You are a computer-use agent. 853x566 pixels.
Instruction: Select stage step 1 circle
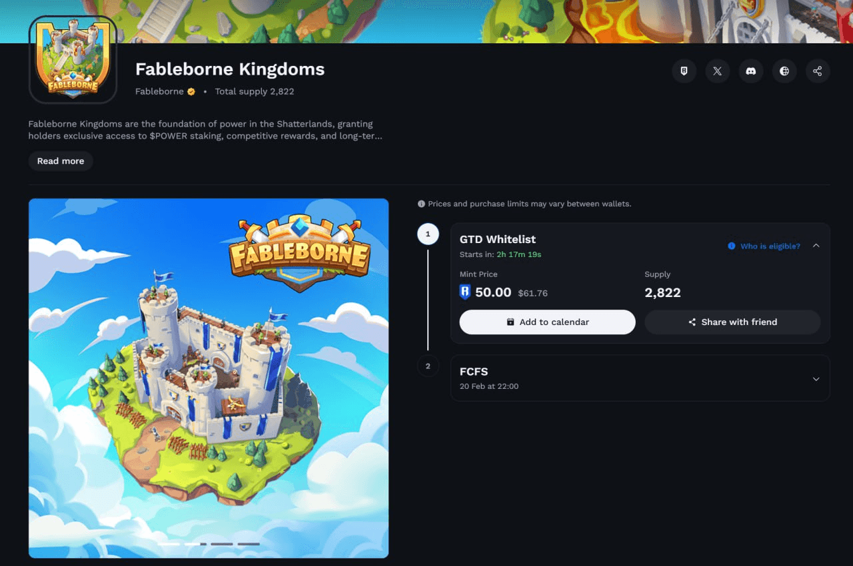coord(428,234)
